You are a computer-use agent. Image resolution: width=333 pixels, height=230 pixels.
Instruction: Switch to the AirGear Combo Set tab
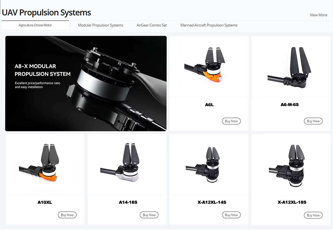152,25
